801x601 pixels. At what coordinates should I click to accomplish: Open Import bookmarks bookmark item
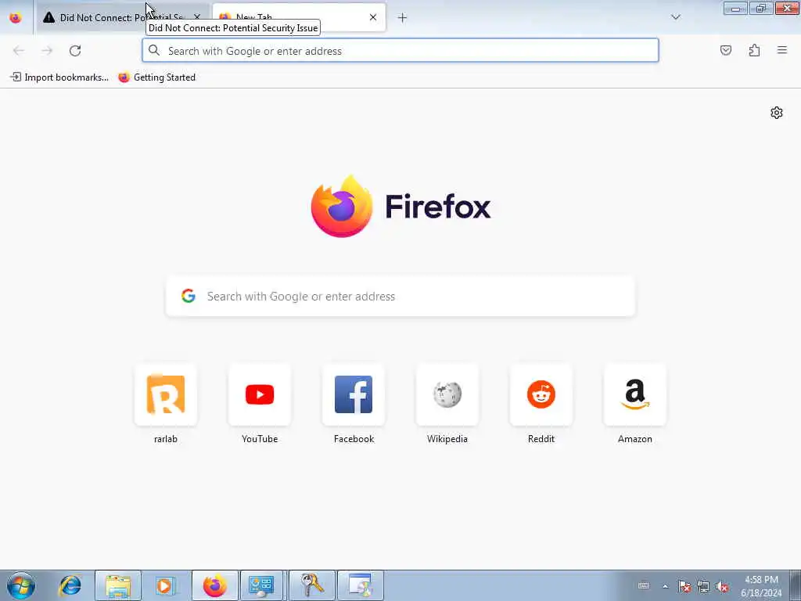click(x=59, y=77)
